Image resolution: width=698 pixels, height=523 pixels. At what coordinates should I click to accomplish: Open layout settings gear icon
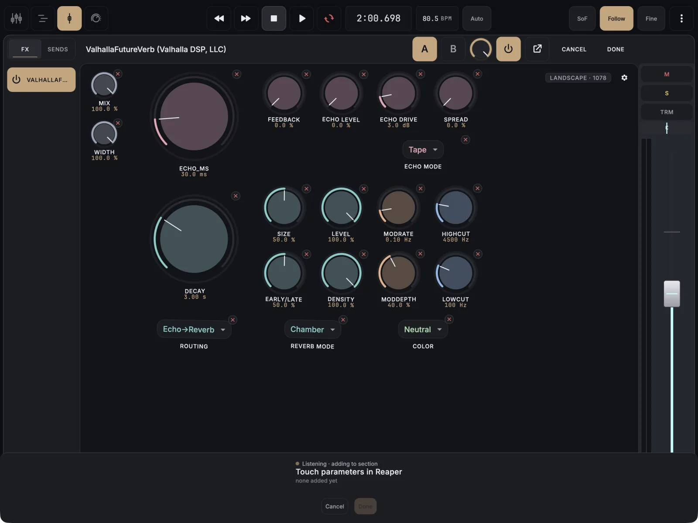[x=624, y=78]
